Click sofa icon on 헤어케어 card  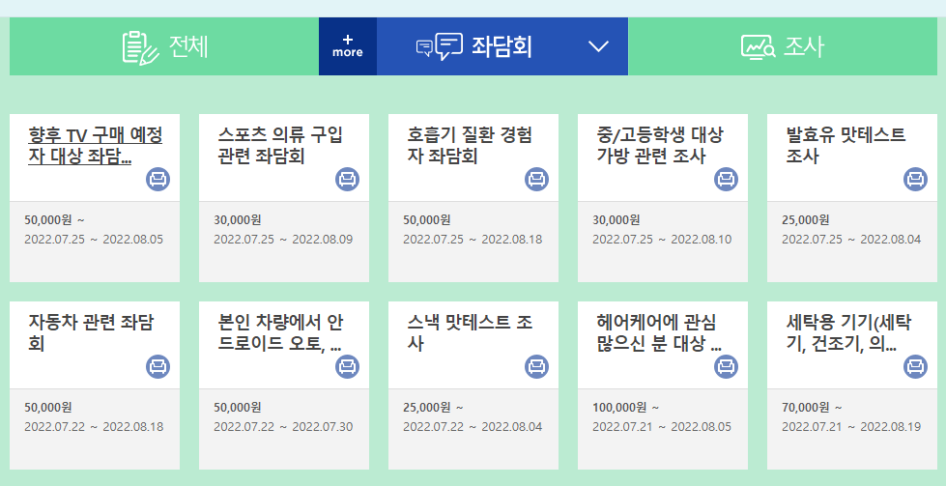coord(727,366)
